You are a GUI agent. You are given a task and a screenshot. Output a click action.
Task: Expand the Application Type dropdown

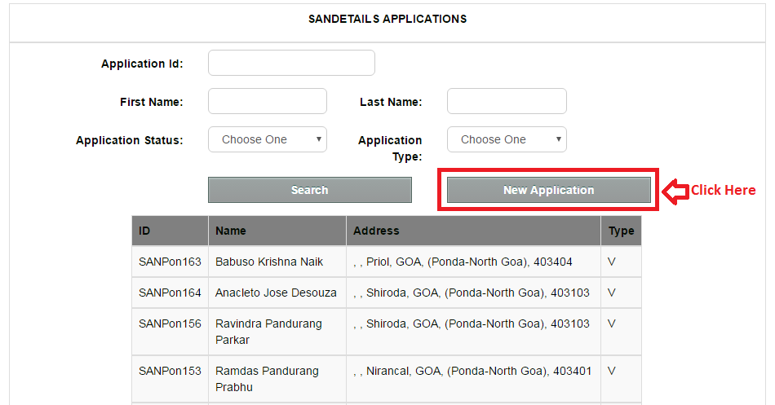point(507,139)
